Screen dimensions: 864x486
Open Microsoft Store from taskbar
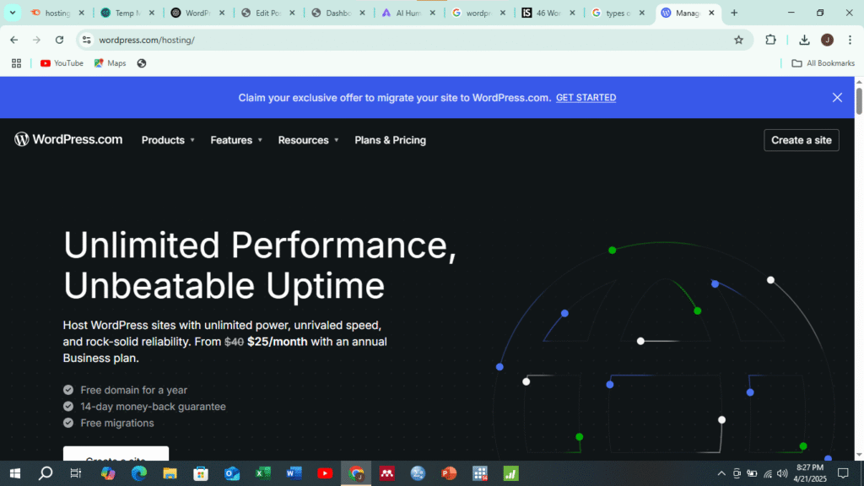tap(201, 473)
